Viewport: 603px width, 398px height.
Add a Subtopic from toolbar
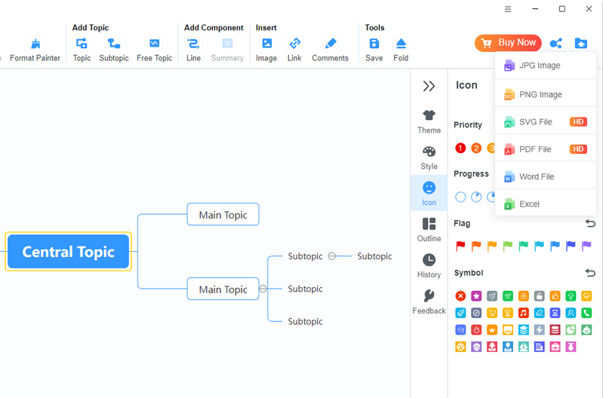114,50
